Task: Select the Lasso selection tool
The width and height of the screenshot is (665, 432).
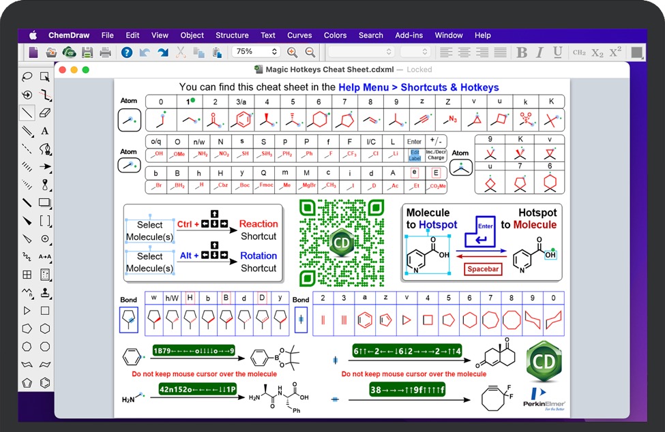Action: point(27,76)
